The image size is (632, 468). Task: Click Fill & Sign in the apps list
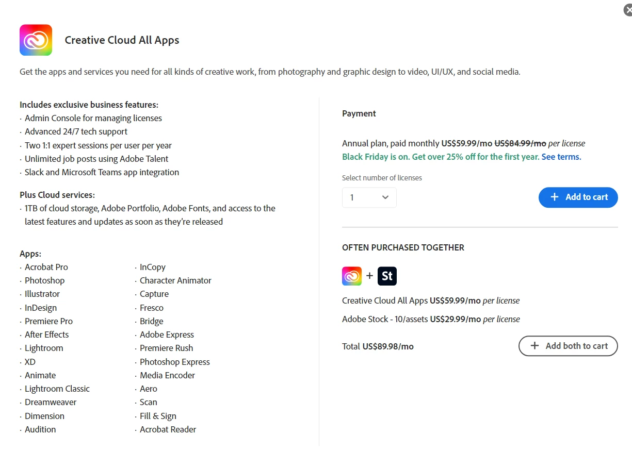click(x=158, y=416)
